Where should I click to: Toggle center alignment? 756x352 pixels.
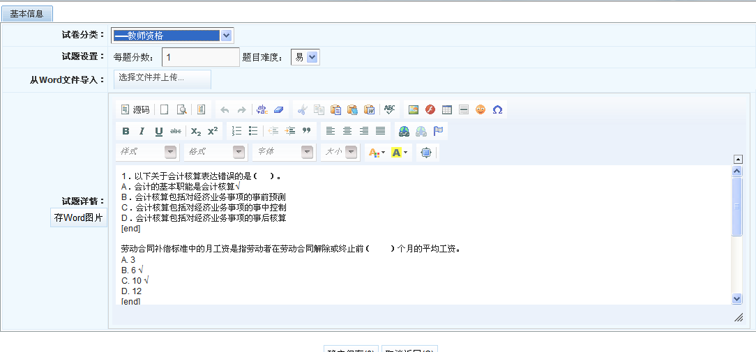tap(347, 131)
